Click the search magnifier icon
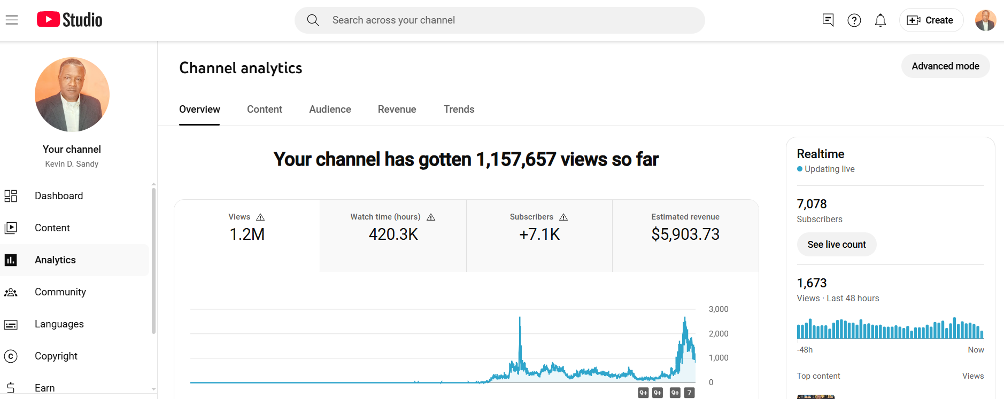 pos(313,20)
